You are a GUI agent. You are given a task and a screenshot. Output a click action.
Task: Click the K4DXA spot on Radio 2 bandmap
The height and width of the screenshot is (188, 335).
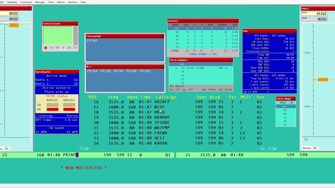[x=323, y=80]
